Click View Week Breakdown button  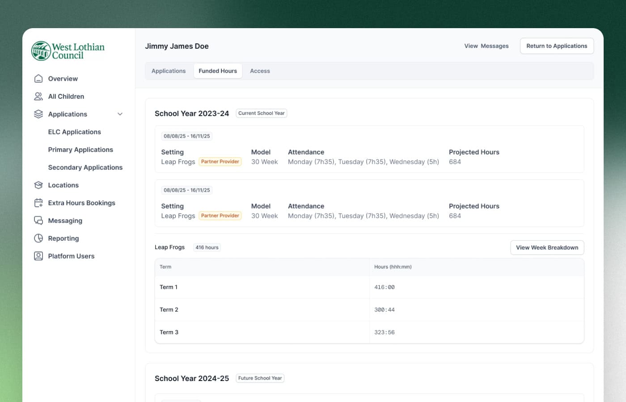click(547, 247)
